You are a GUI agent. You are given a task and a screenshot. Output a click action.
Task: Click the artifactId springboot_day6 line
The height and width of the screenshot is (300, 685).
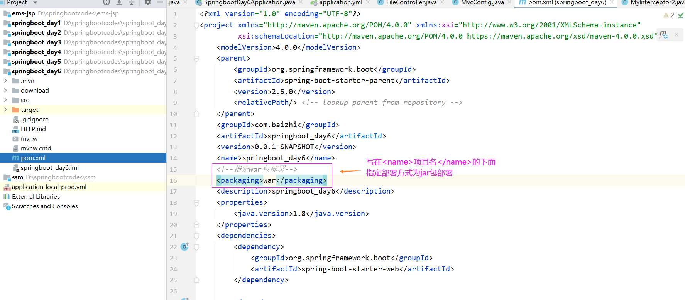tap(301, 136)
